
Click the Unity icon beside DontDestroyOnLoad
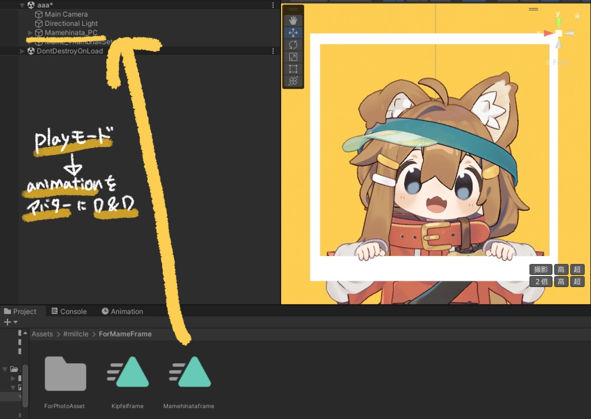click(31, 51)
